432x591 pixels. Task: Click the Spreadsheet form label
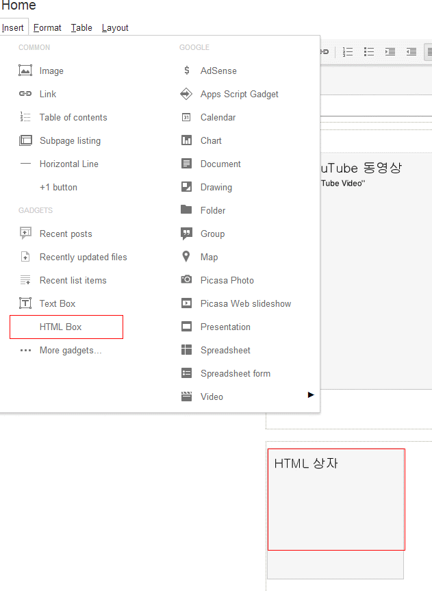(x=236, y=373)
